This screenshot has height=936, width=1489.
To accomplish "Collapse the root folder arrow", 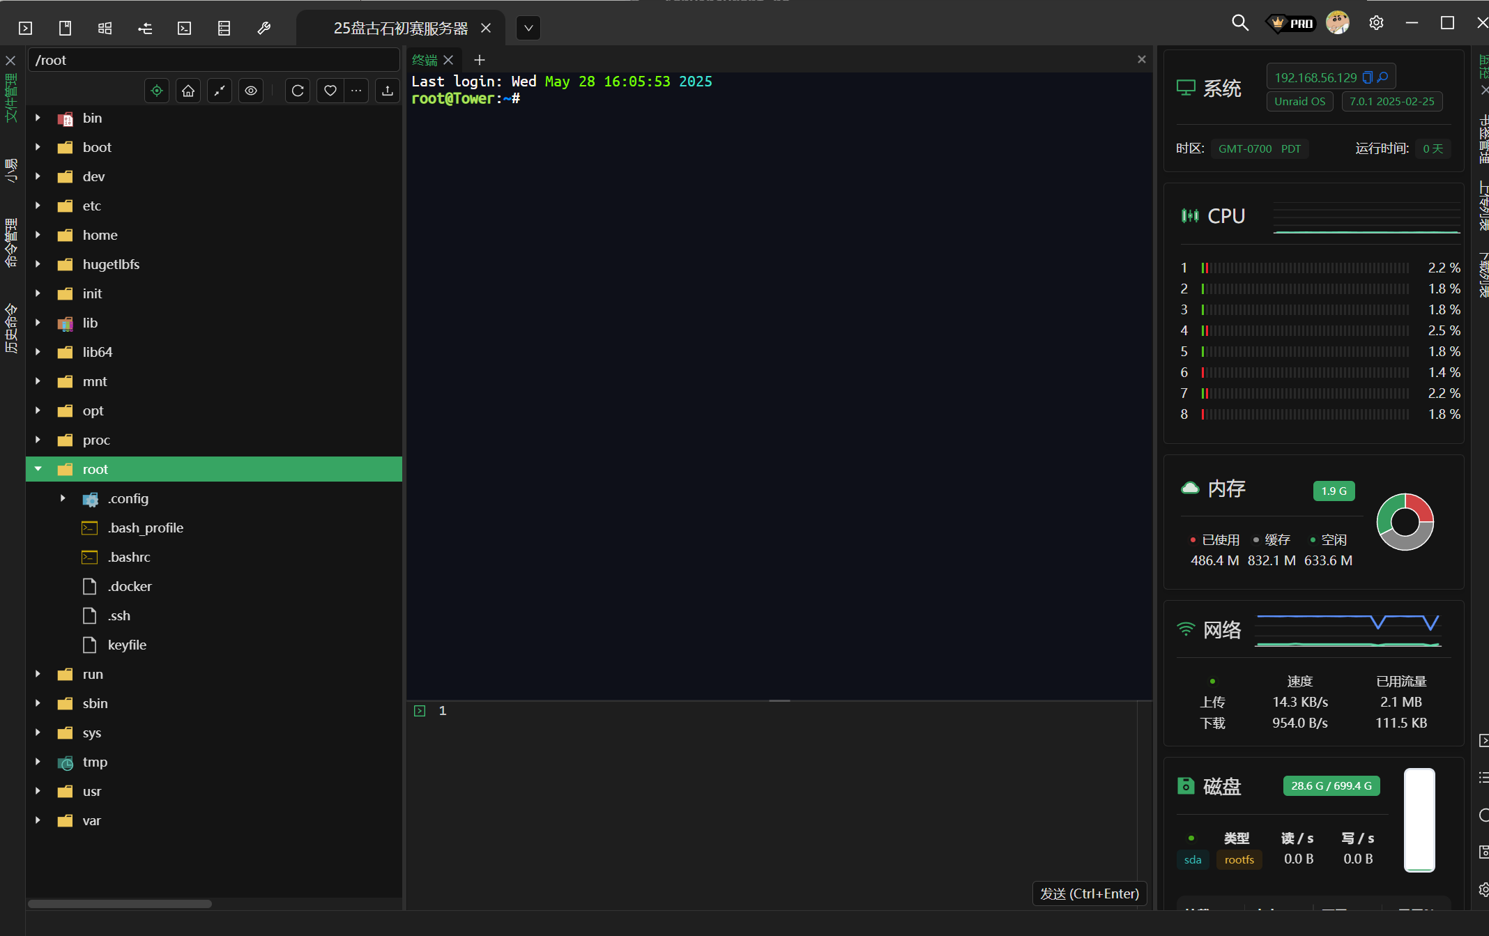I will click(38, 469).
